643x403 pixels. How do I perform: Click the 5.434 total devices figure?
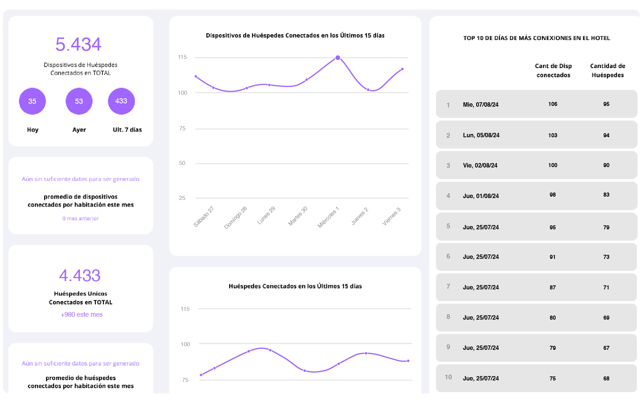pyautogui.click(x=78, y=44)
